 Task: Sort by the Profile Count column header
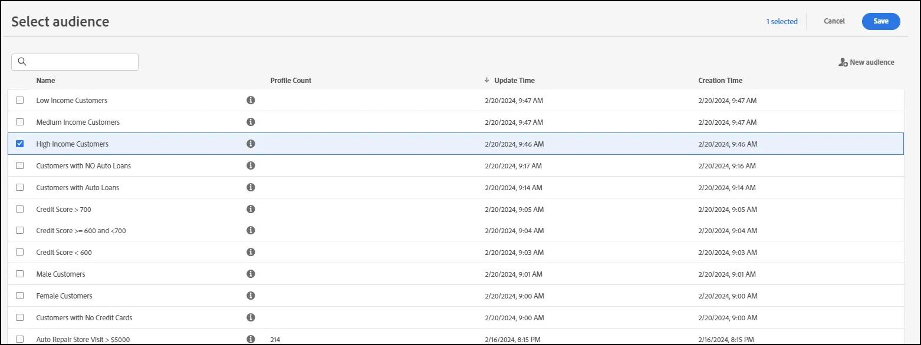(291, 81)
